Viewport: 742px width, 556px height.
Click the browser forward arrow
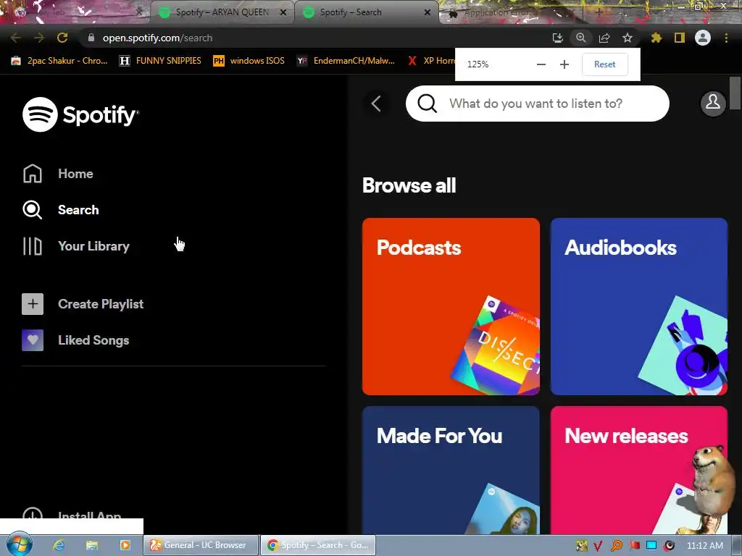click(39, 38)
